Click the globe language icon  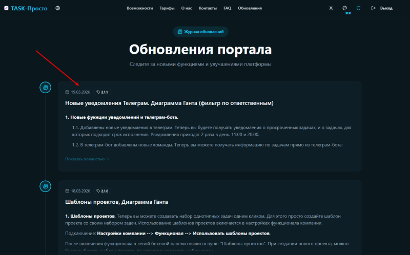coord(57,8)
